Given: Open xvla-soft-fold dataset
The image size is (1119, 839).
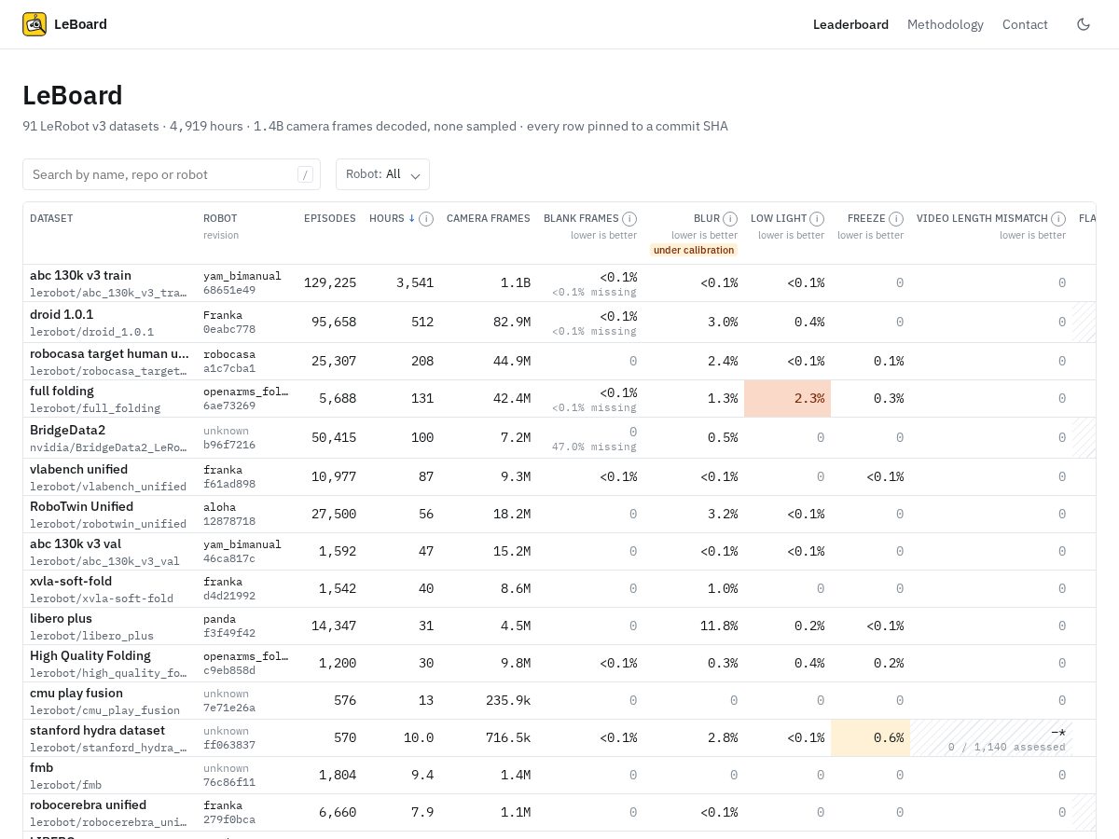Looking at the screenshot, I should (x=71, y=581).
